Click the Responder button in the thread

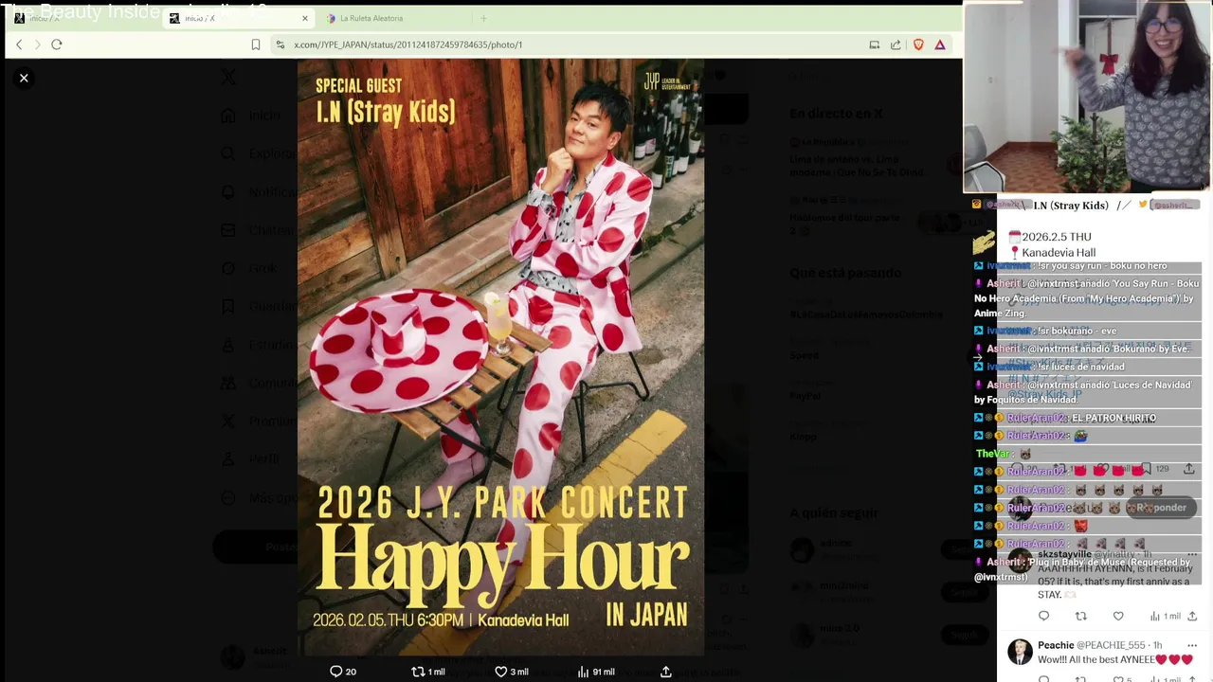coord(1161,508)
